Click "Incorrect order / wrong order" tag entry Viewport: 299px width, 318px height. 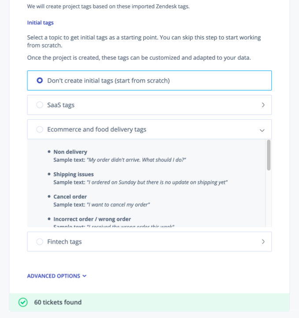click(x=92, y=219)
